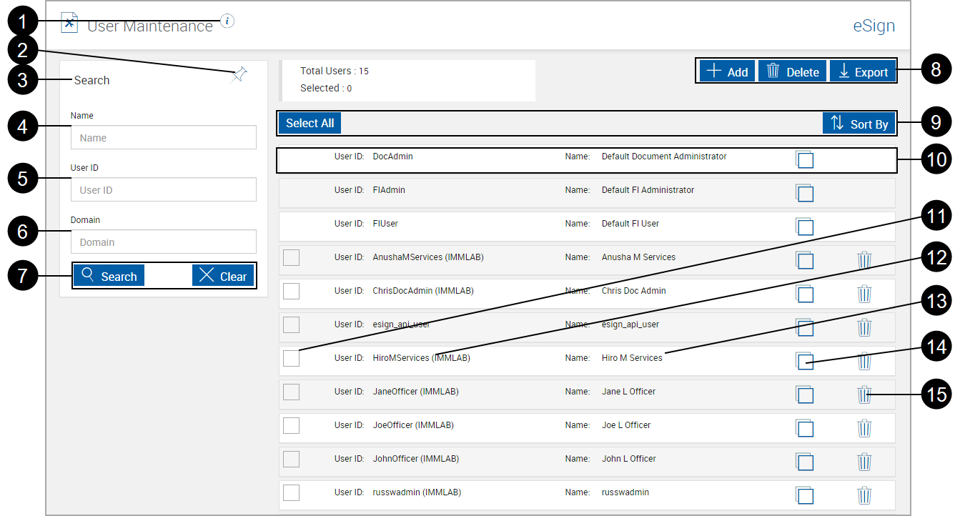Select the HiroMServices user checkbox

(291, 358)
